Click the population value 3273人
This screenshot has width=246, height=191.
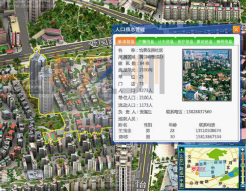145,91
